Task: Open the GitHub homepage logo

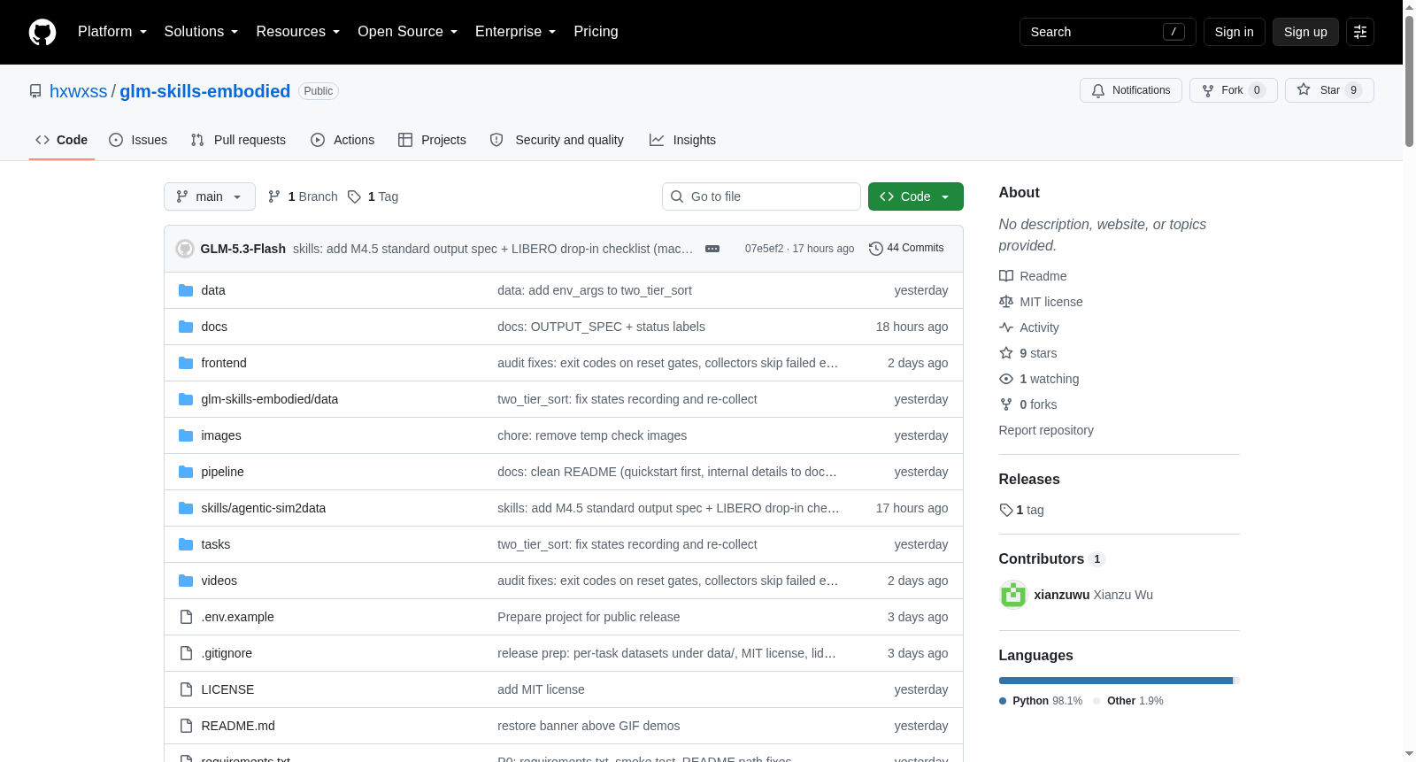Action: (x=42, y=32)
